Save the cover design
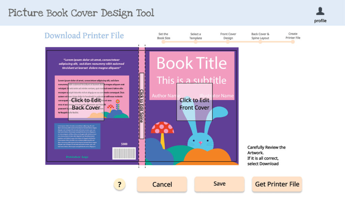Image resolution: width=345 pixels, height=201 pixels. 219,184
